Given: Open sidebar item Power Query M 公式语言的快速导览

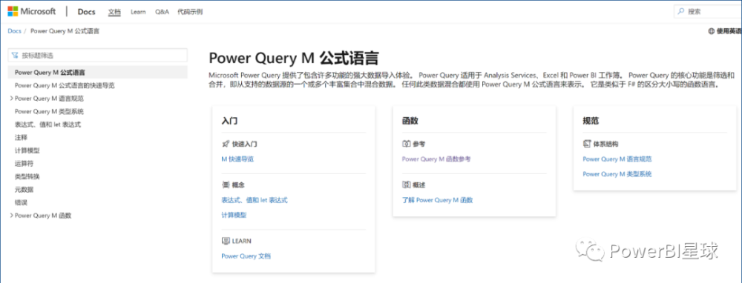Looking at the screenshot, I should tap(65, 85).
